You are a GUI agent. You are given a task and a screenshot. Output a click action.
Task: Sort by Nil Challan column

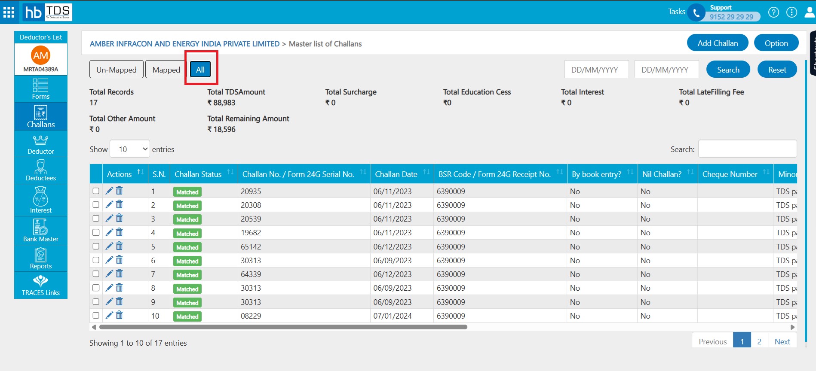pyautogui.click(x=668, y=174)
